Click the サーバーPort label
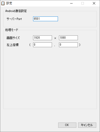The width and height of the screenshot is (100, 132). click(14, 19)
